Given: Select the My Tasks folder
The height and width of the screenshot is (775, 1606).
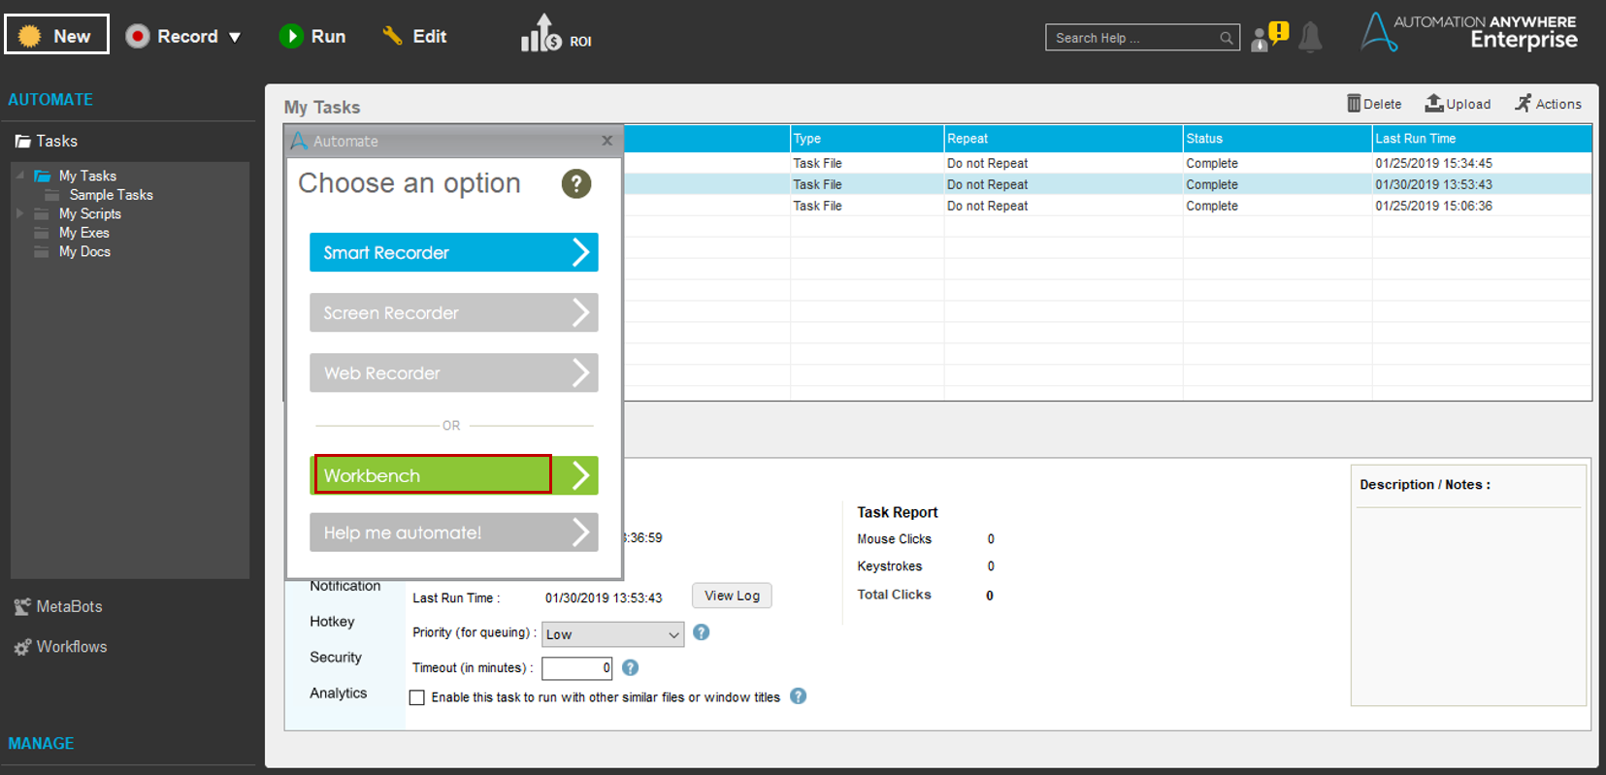Looking at the screenshot, I should point(87,176).
